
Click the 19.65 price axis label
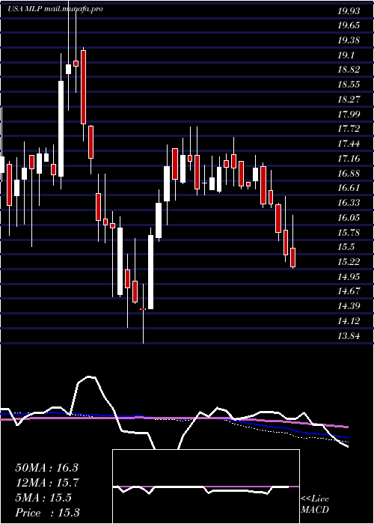tap(349, 25)
